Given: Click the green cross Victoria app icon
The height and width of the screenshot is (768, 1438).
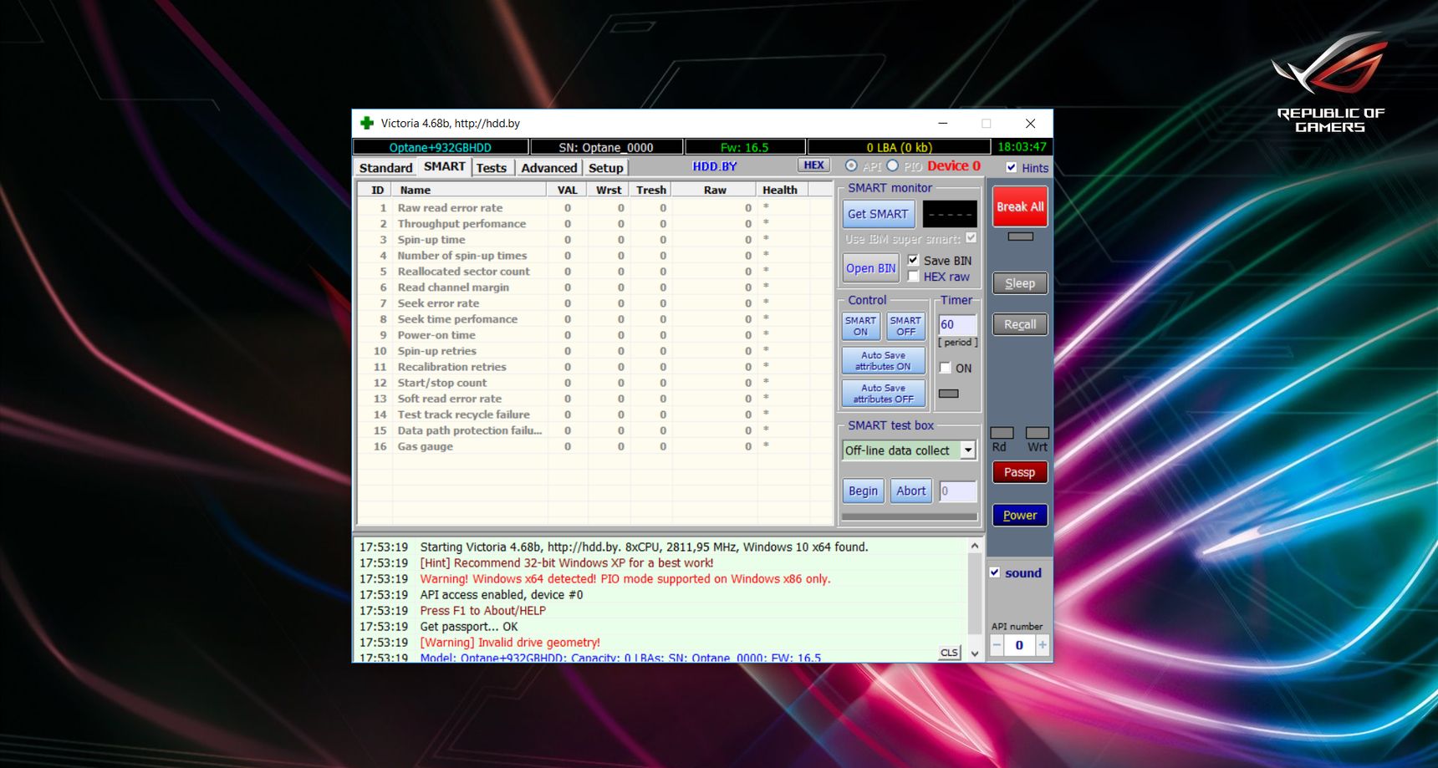Looking at the screenshot, I should coord(366,123).
